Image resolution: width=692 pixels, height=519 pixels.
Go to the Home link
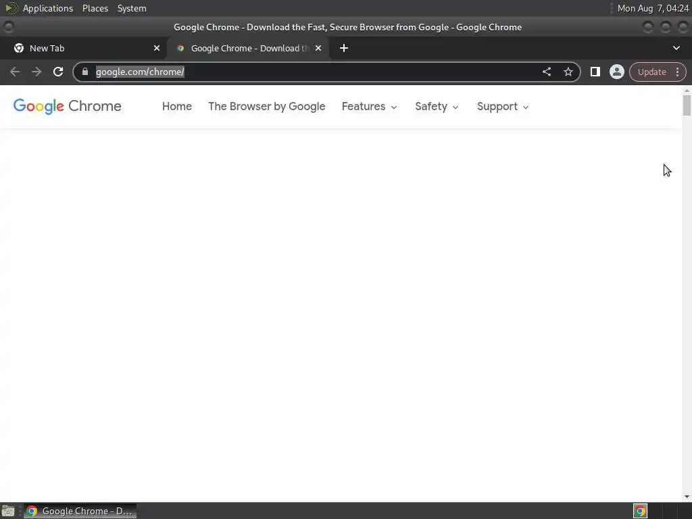click(x=177, y=106)
